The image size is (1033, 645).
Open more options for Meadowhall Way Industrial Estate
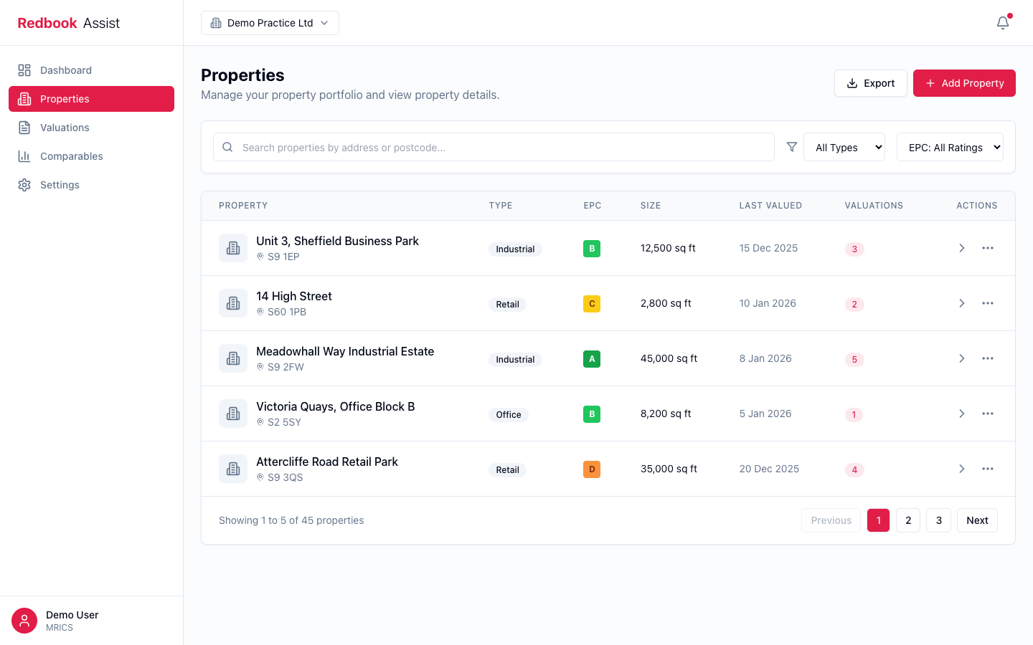pos(988,358)
